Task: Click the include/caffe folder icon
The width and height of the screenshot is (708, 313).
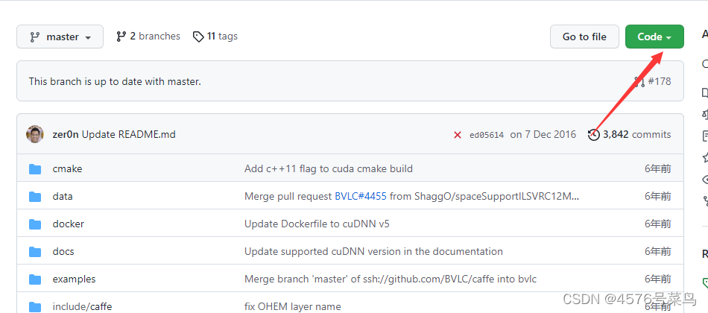Action: (35, 306)
